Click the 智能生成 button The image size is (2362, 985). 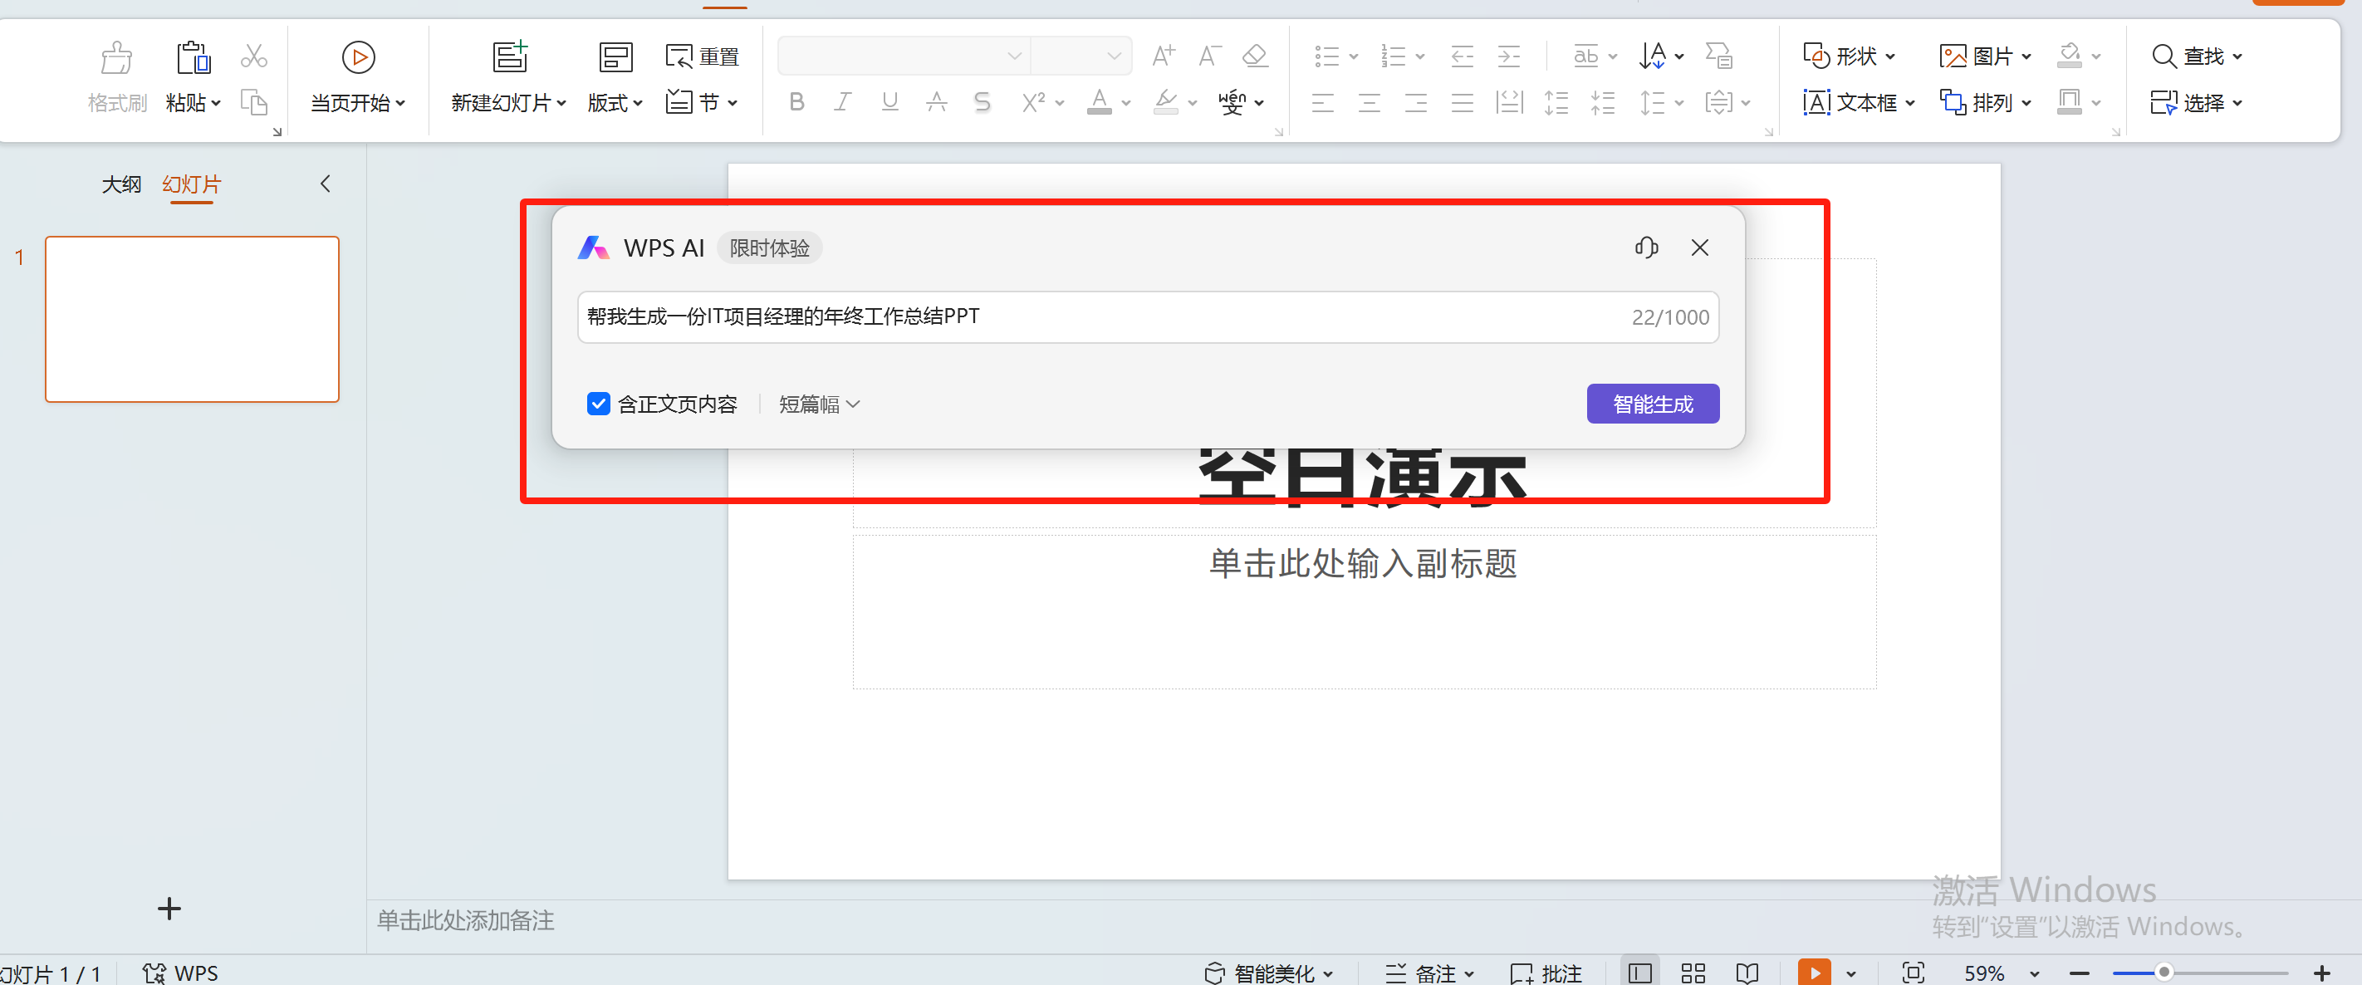[x=1652, y=404]
